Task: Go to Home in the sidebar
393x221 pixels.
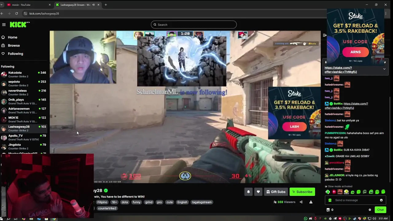Action: click(x=13, y=37)
